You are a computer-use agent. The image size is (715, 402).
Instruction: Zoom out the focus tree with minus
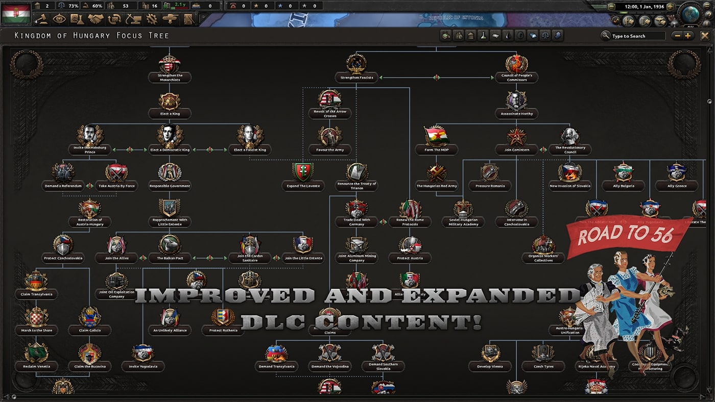coord(677,36)
